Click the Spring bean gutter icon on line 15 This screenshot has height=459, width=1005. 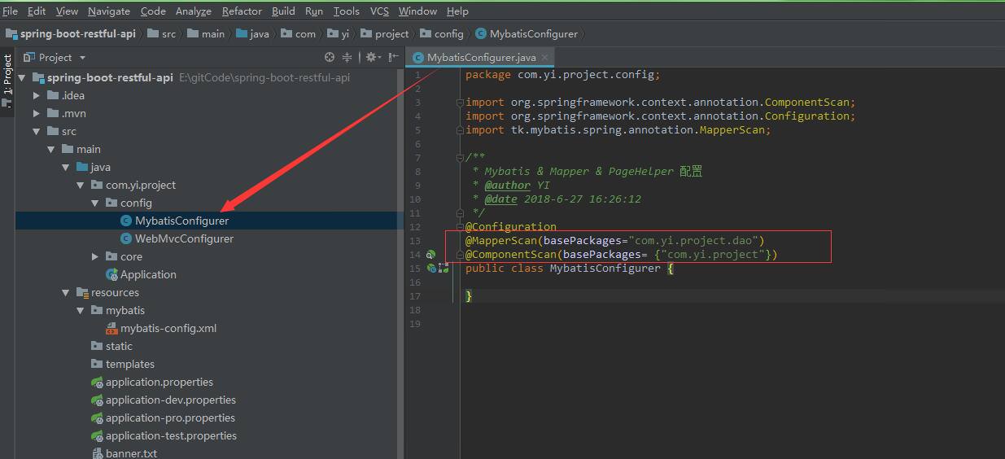coord(431,268)
